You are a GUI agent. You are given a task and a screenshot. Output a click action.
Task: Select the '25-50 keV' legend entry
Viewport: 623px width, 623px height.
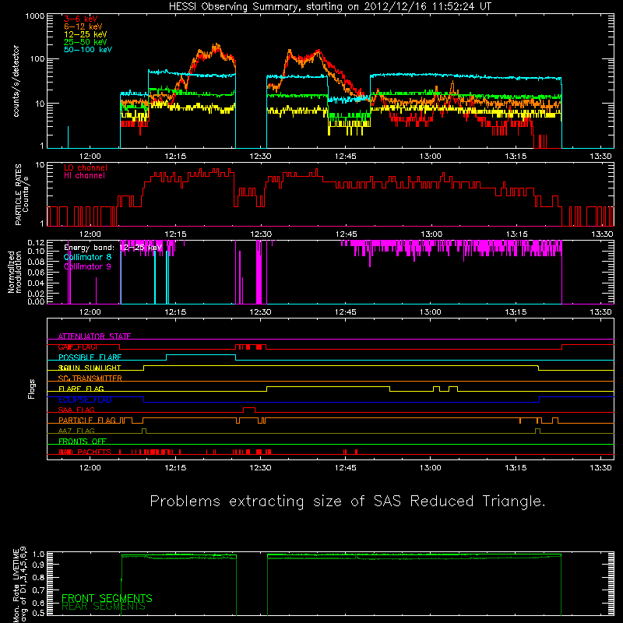85,42
